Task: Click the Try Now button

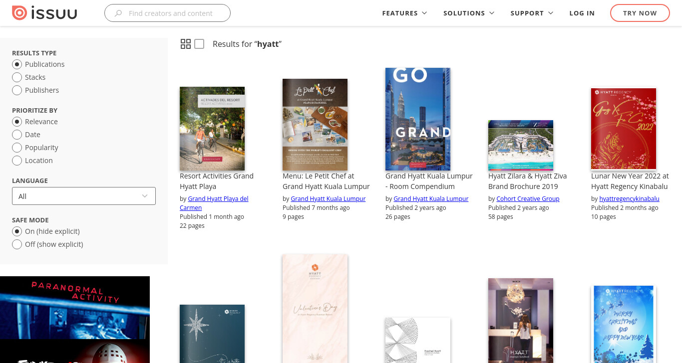Action: [x=640, y=13]
